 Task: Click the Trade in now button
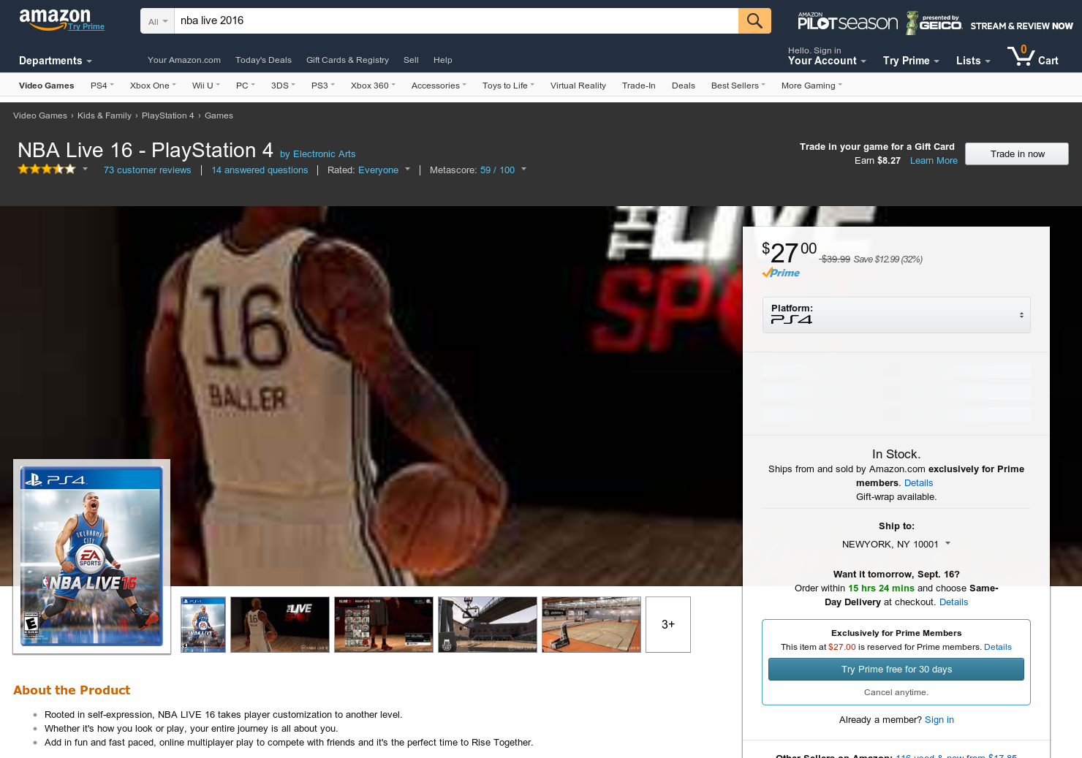[1017, 154]
